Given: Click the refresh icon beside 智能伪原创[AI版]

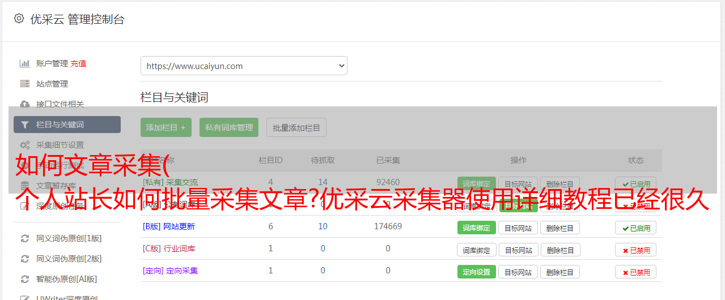Looking at the screenshot, I should 25,279.
